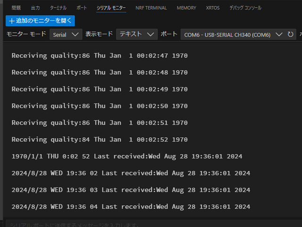Open the 問題 (Problems) tab
302x227 pixels.
point(16,8)
